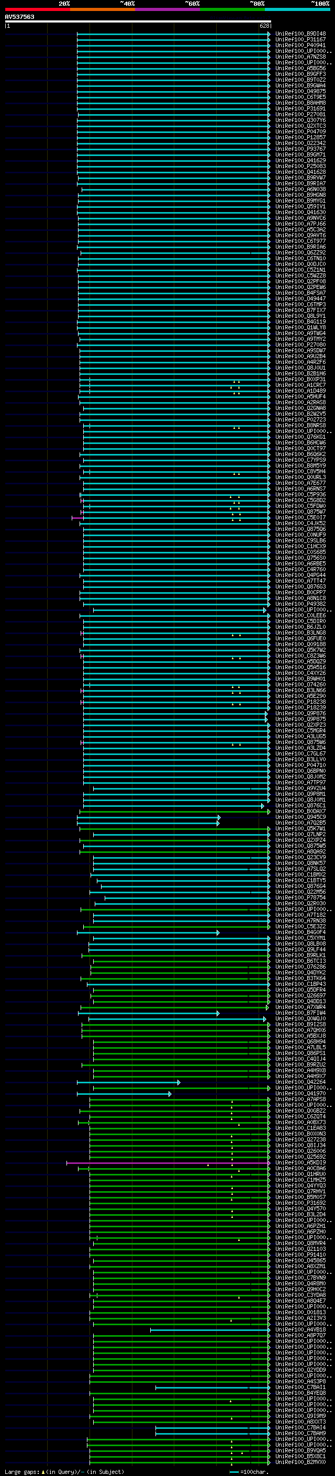Select the UniRef100_A5KDI9 label
Viewport: 335px width, 1476px height.
click(300, 1162)
